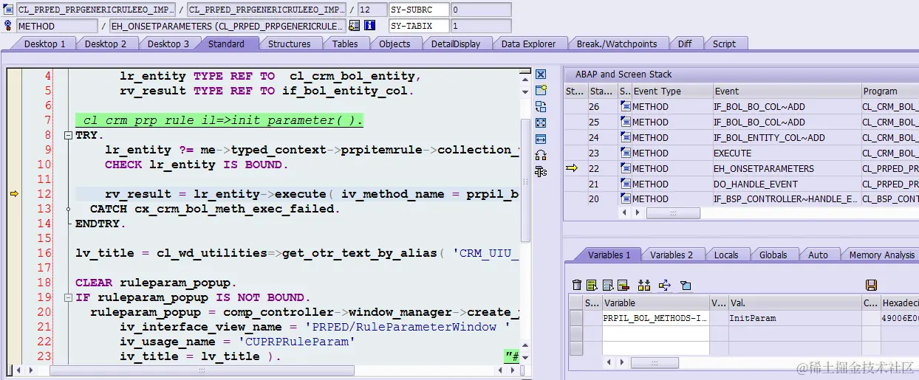Click the EH_ONSETPARAMETERS stack entry
Viewport: 919px width, 380px height.
click(x=764, y=168)
